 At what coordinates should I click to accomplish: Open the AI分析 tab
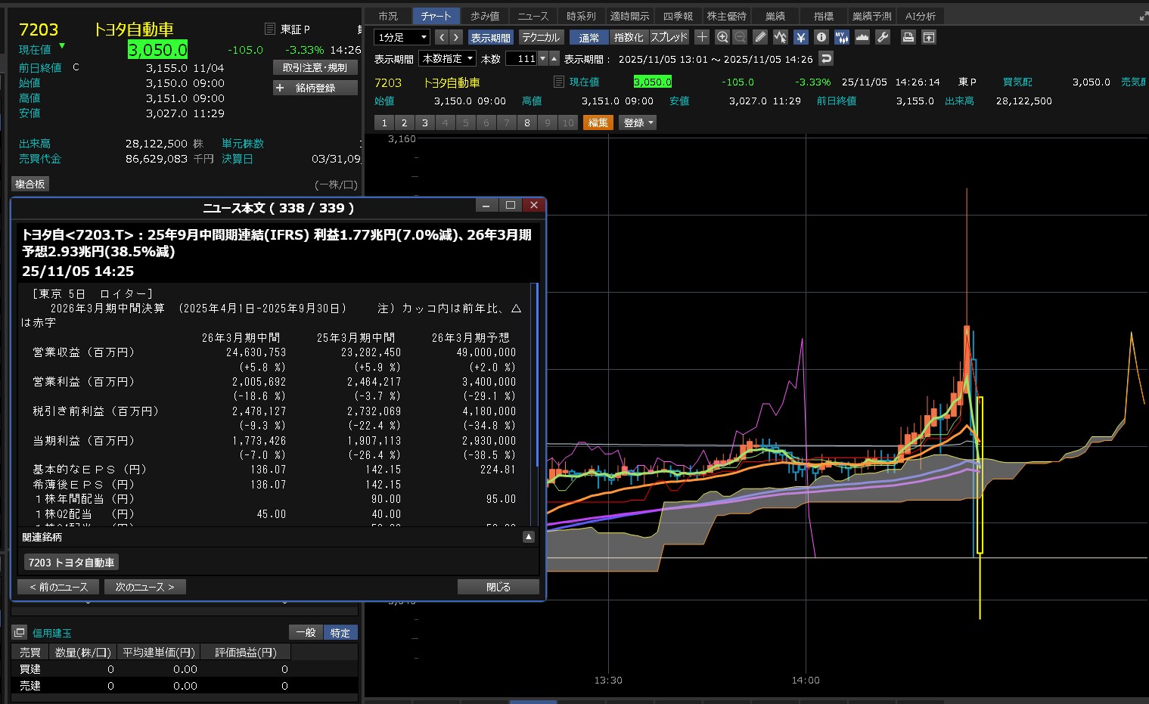(920, 16)
